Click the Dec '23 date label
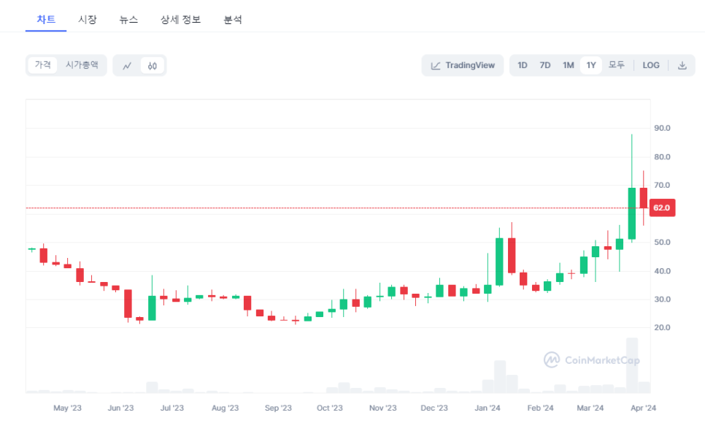The width and height of the screenshot is (705, 434). pos(434,408)
